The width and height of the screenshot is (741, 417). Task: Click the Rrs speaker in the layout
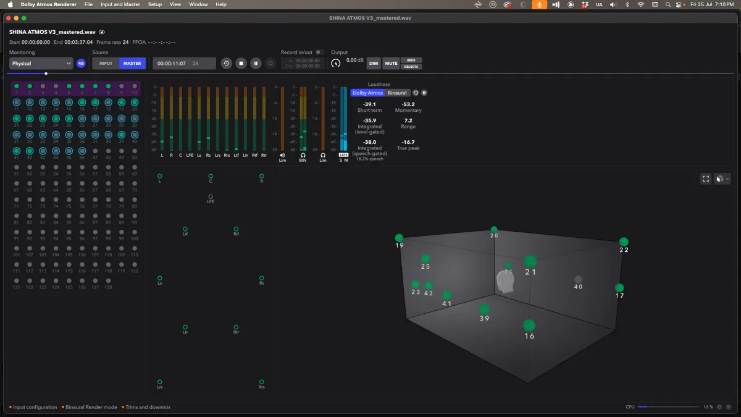pyautogui.click(x=261, y=382)
